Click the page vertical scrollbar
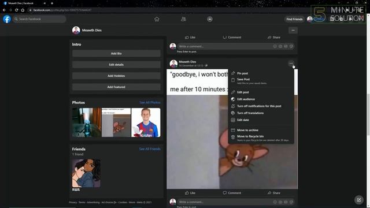 click(368, 114)
